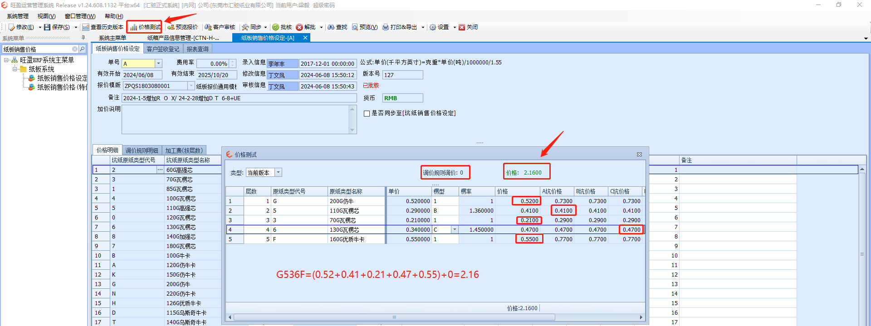The height and width of the screenshot is (326, 871).
Task: Pin the 系统菜单 side panel
Action: coord(83,38)
